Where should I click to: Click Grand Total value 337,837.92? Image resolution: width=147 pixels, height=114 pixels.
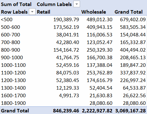tap(133, 73)
